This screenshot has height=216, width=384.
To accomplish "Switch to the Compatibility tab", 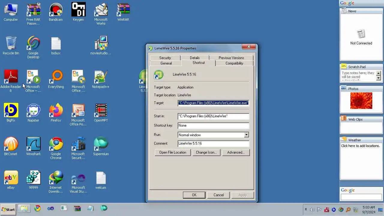I will coord(234,63).
